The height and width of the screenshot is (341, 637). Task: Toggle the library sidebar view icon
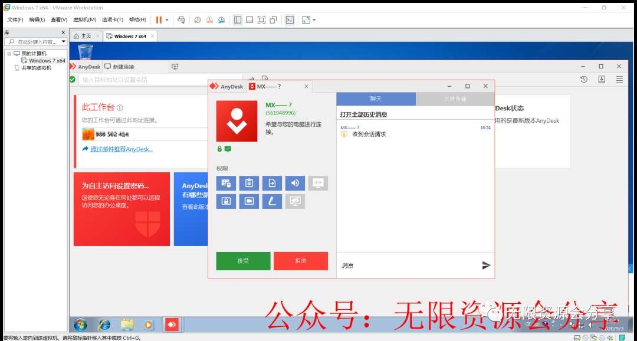pos(238,20)
